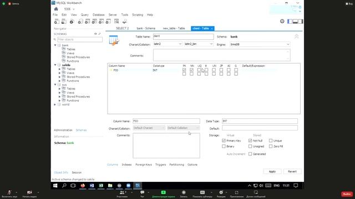Image resolution: width=355 pixels, height=199 pixels.
Task: Click the create new schema toolbar icon
Action: tap(80, 22)
